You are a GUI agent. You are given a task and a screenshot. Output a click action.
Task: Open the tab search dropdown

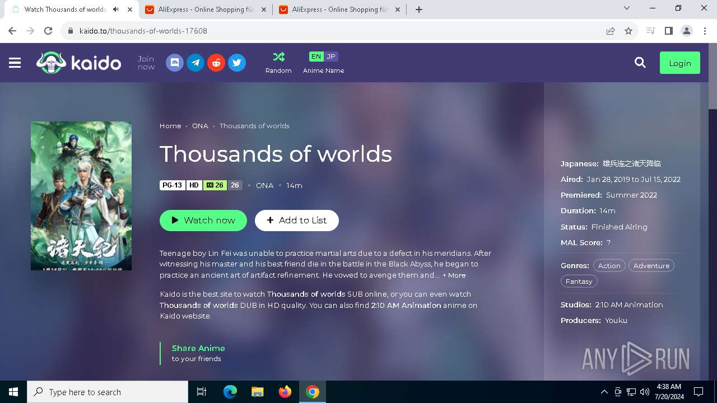627,8
